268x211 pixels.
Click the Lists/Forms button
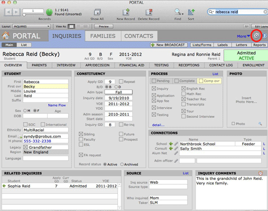[202, 45]
